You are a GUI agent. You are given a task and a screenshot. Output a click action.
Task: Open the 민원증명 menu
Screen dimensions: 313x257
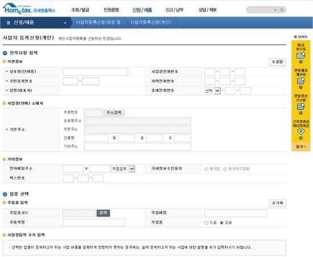click(111, 10)
